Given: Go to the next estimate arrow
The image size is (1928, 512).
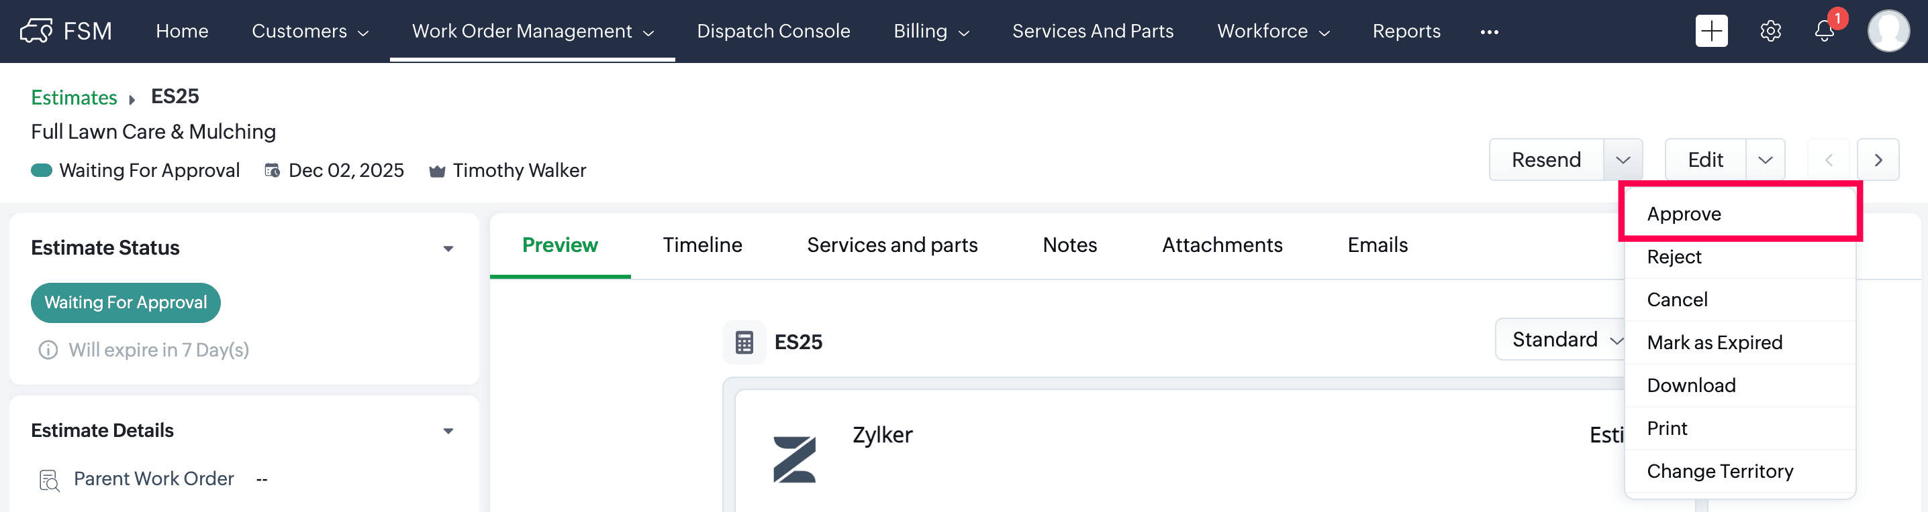Looking at the screenshot, I should coord(1878,160).
